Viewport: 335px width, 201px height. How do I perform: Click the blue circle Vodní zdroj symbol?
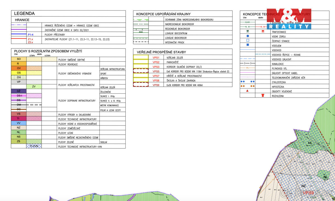[247, 36]
